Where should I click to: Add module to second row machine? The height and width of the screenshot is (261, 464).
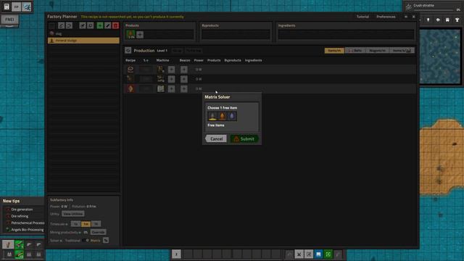(x=171, y=79)
